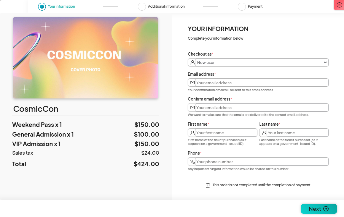Click the info icon beside the payment completion notice
Image resolution: width=344 pixels, height=217 pixels.
pos(208,185)
